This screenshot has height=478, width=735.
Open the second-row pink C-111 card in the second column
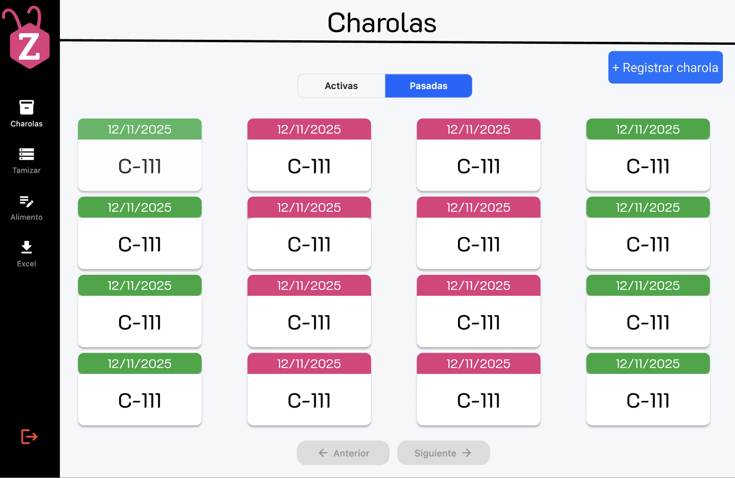(309, 232)
